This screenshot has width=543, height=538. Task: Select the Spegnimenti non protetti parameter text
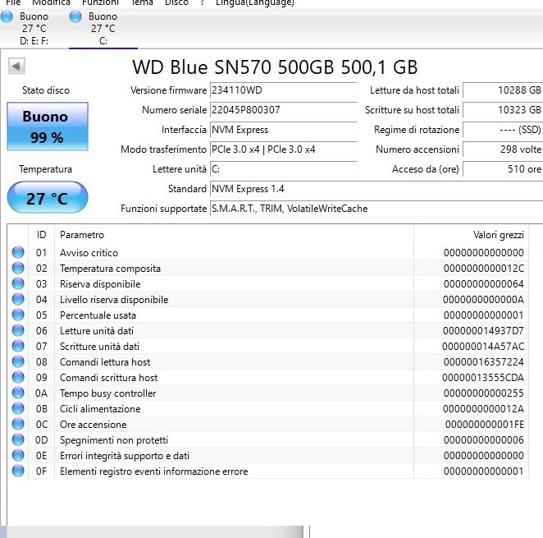tap(114, 440)
